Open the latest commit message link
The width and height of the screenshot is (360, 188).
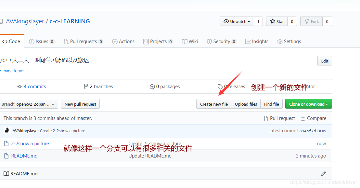62,131
